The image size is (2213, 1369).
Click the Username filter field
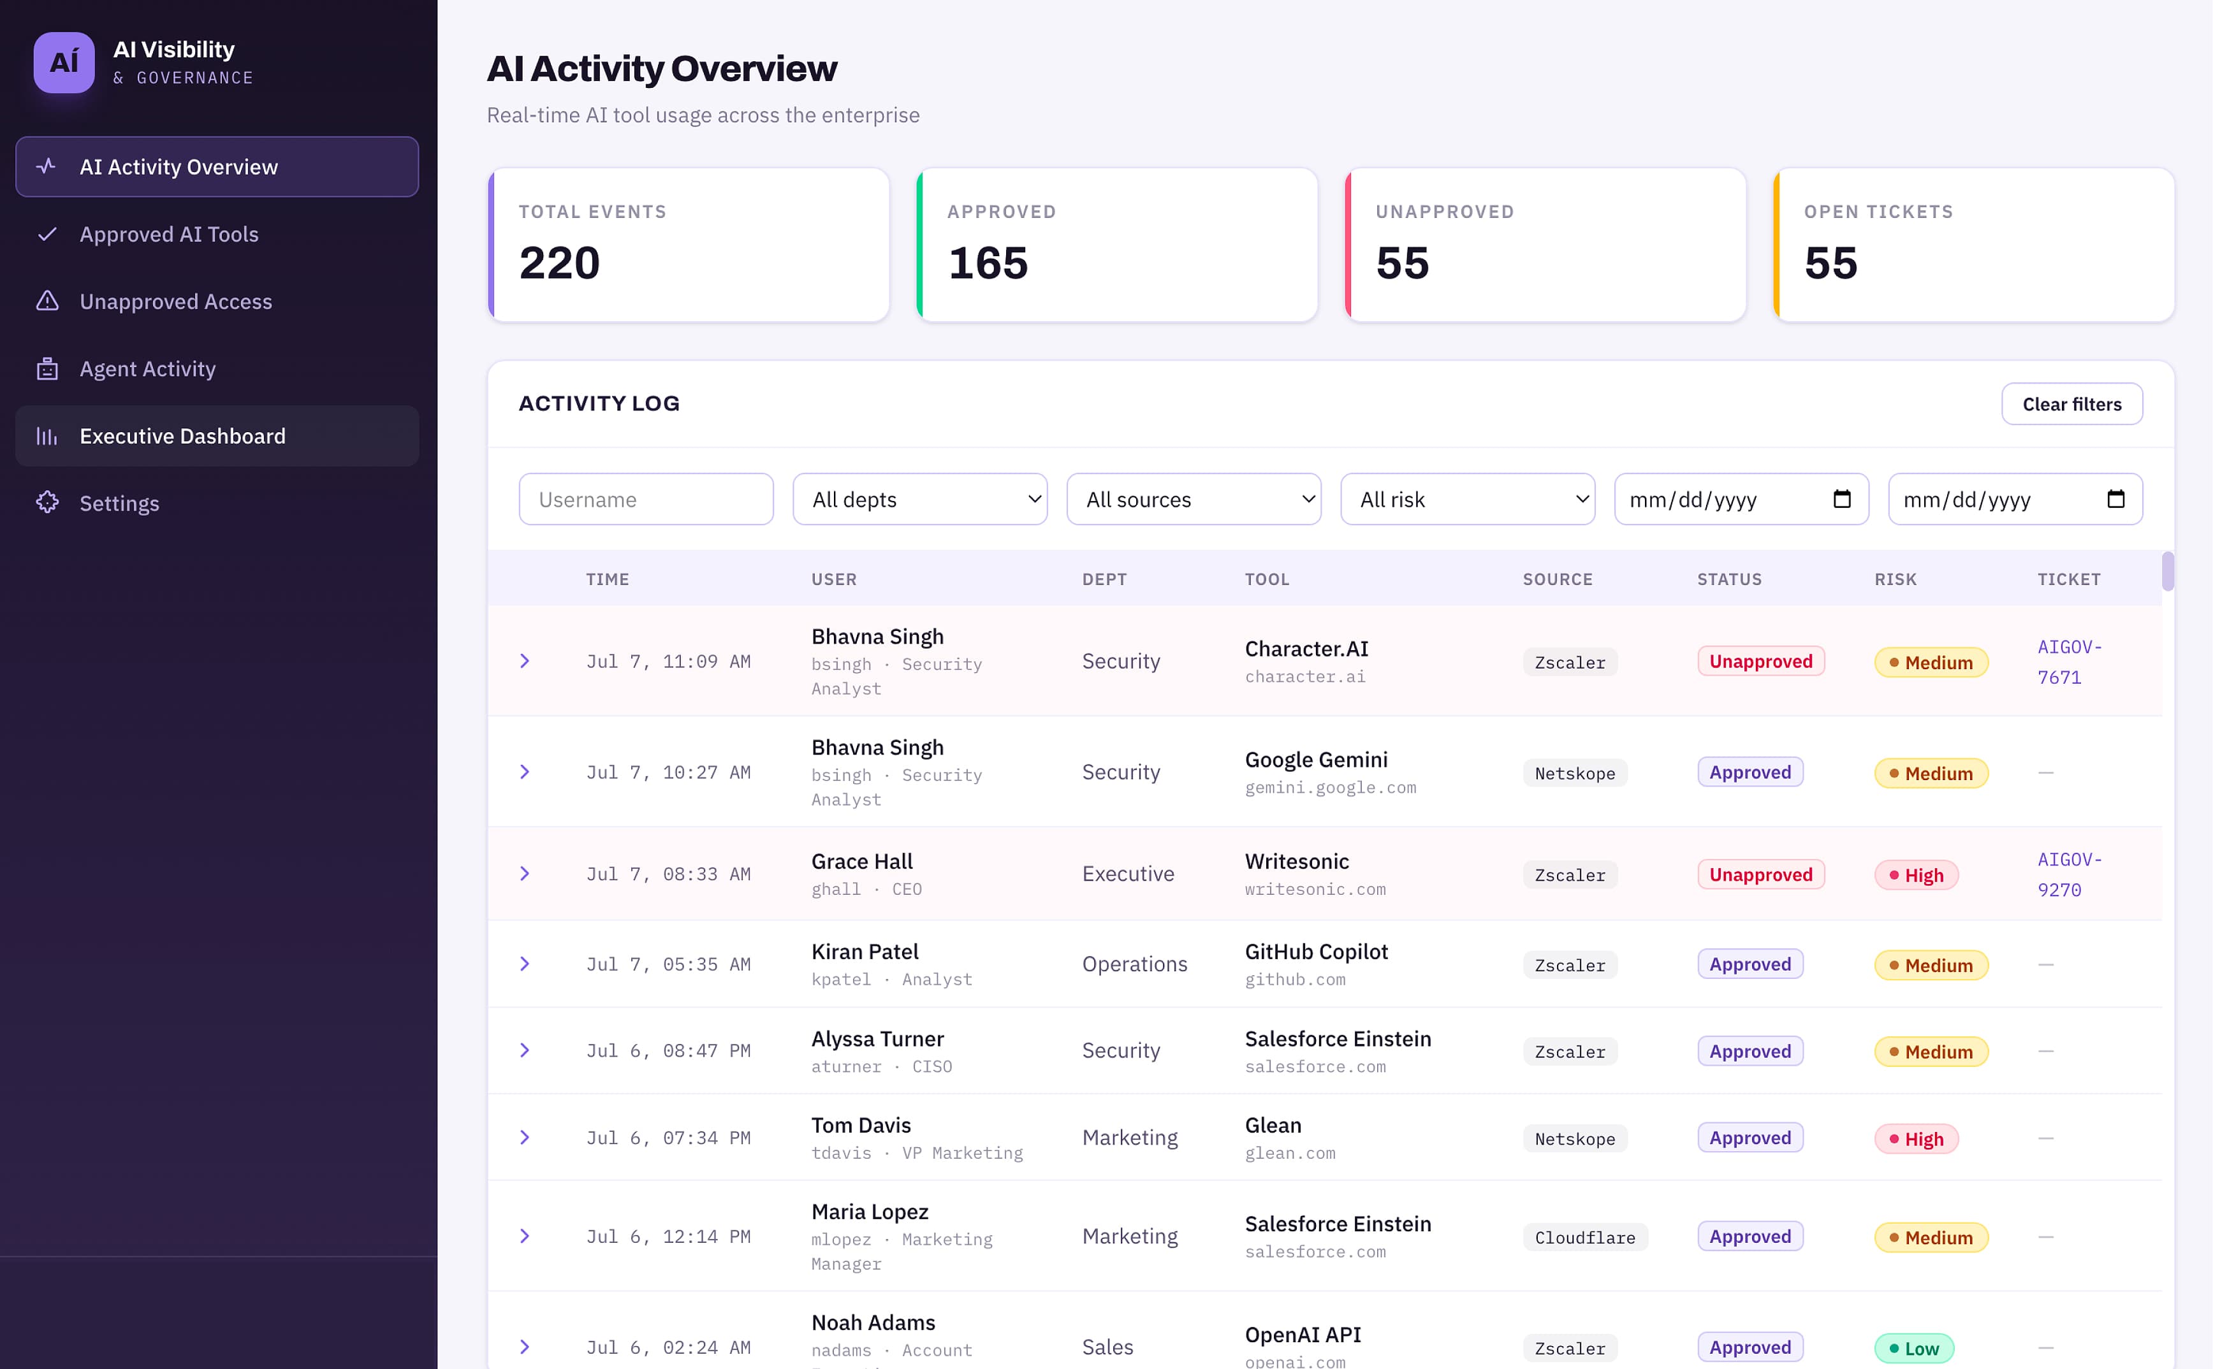pyautogui.click(x=646, y=499)
